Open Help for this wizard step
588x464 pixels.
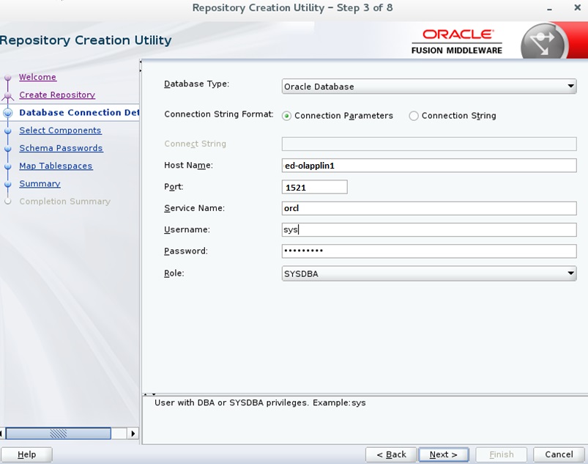pyautogui.click(x=26, y=454)
